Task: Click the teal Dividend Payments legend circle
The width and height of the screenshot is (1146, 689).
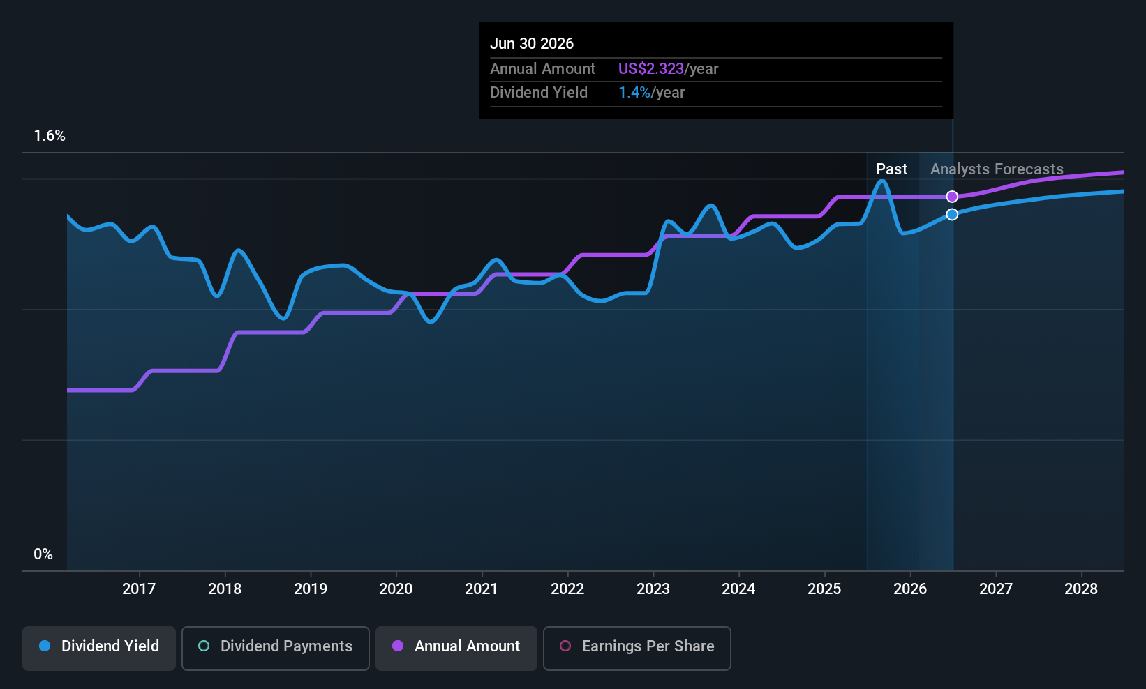Action: (204, 646)
